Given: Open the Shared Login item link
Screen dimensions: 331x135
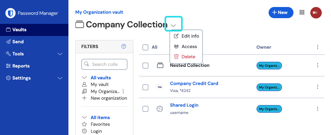Looking at the screenshot, I should tap(184, 105).
